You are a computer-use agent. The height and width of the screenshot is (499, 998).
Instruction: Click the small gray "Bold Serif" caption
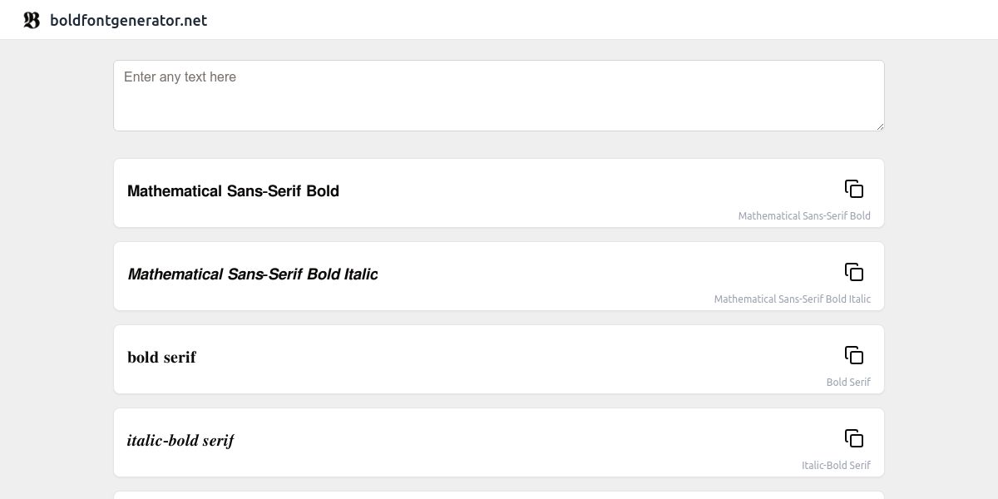point(848,383)
